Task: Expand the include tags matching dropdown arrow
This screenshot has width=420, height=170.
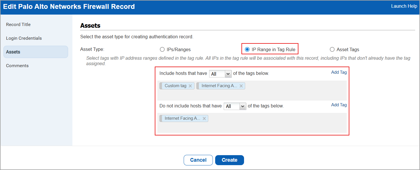Action: click(228, 73)
